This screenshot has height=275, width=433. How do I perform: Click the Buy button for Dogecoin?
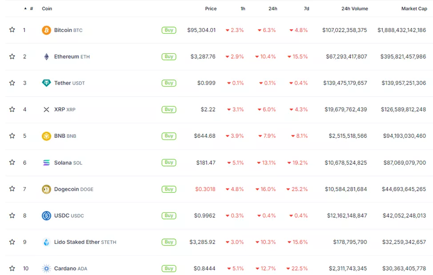pyautogui.click(x=169, y=189)
